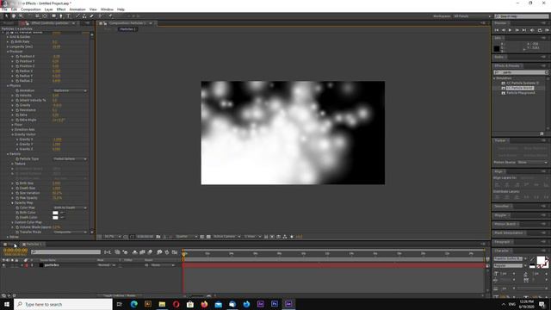Open the Composition menu

click(31, 9)
